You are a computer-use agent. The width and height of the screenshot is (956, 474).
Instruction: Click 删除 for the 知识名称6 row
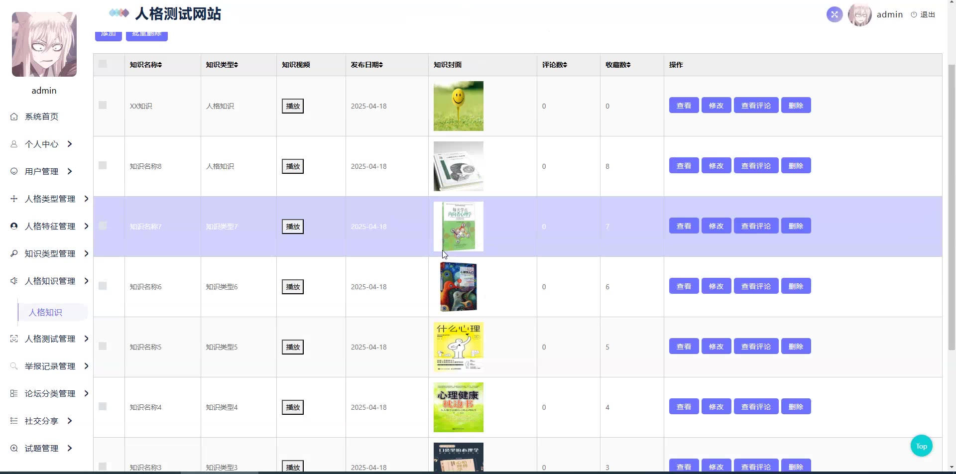pos(796,286)
